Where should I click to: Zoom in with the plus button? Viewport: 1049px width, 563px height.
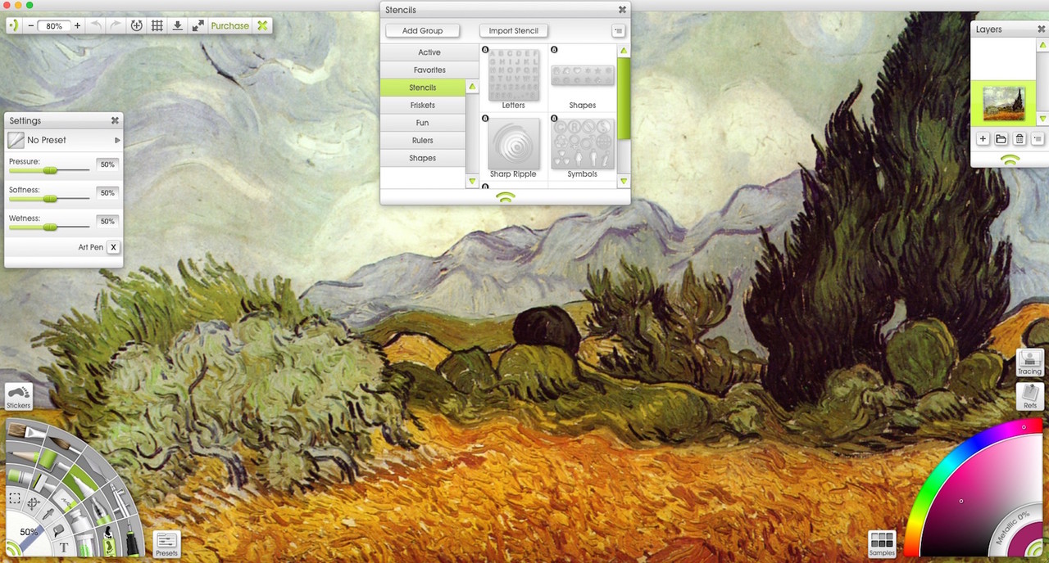pyautogui.click(x=77, y=25)
